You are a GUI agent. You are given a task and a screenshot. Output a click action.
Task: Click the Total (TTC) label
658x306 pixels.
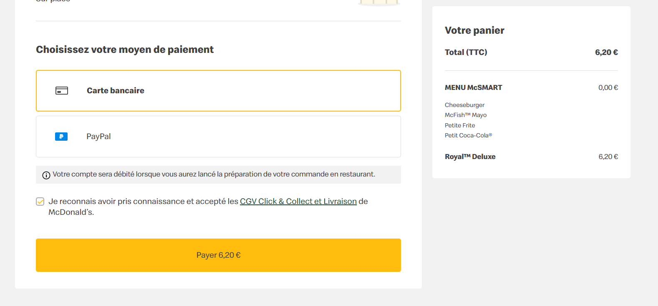point(466,52)
